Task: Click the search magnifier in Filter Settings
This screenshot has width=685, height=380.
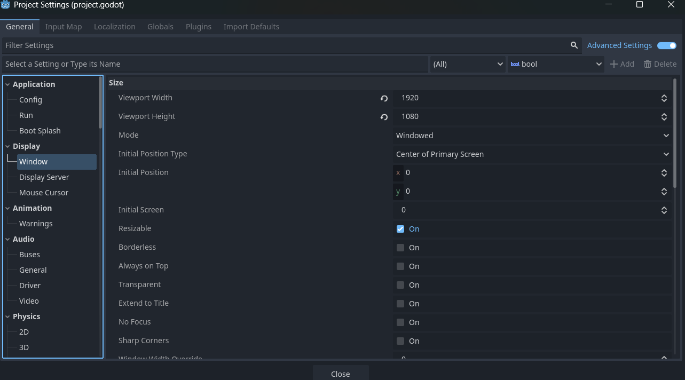Action: pyautogui.click(x=574, y=45)
